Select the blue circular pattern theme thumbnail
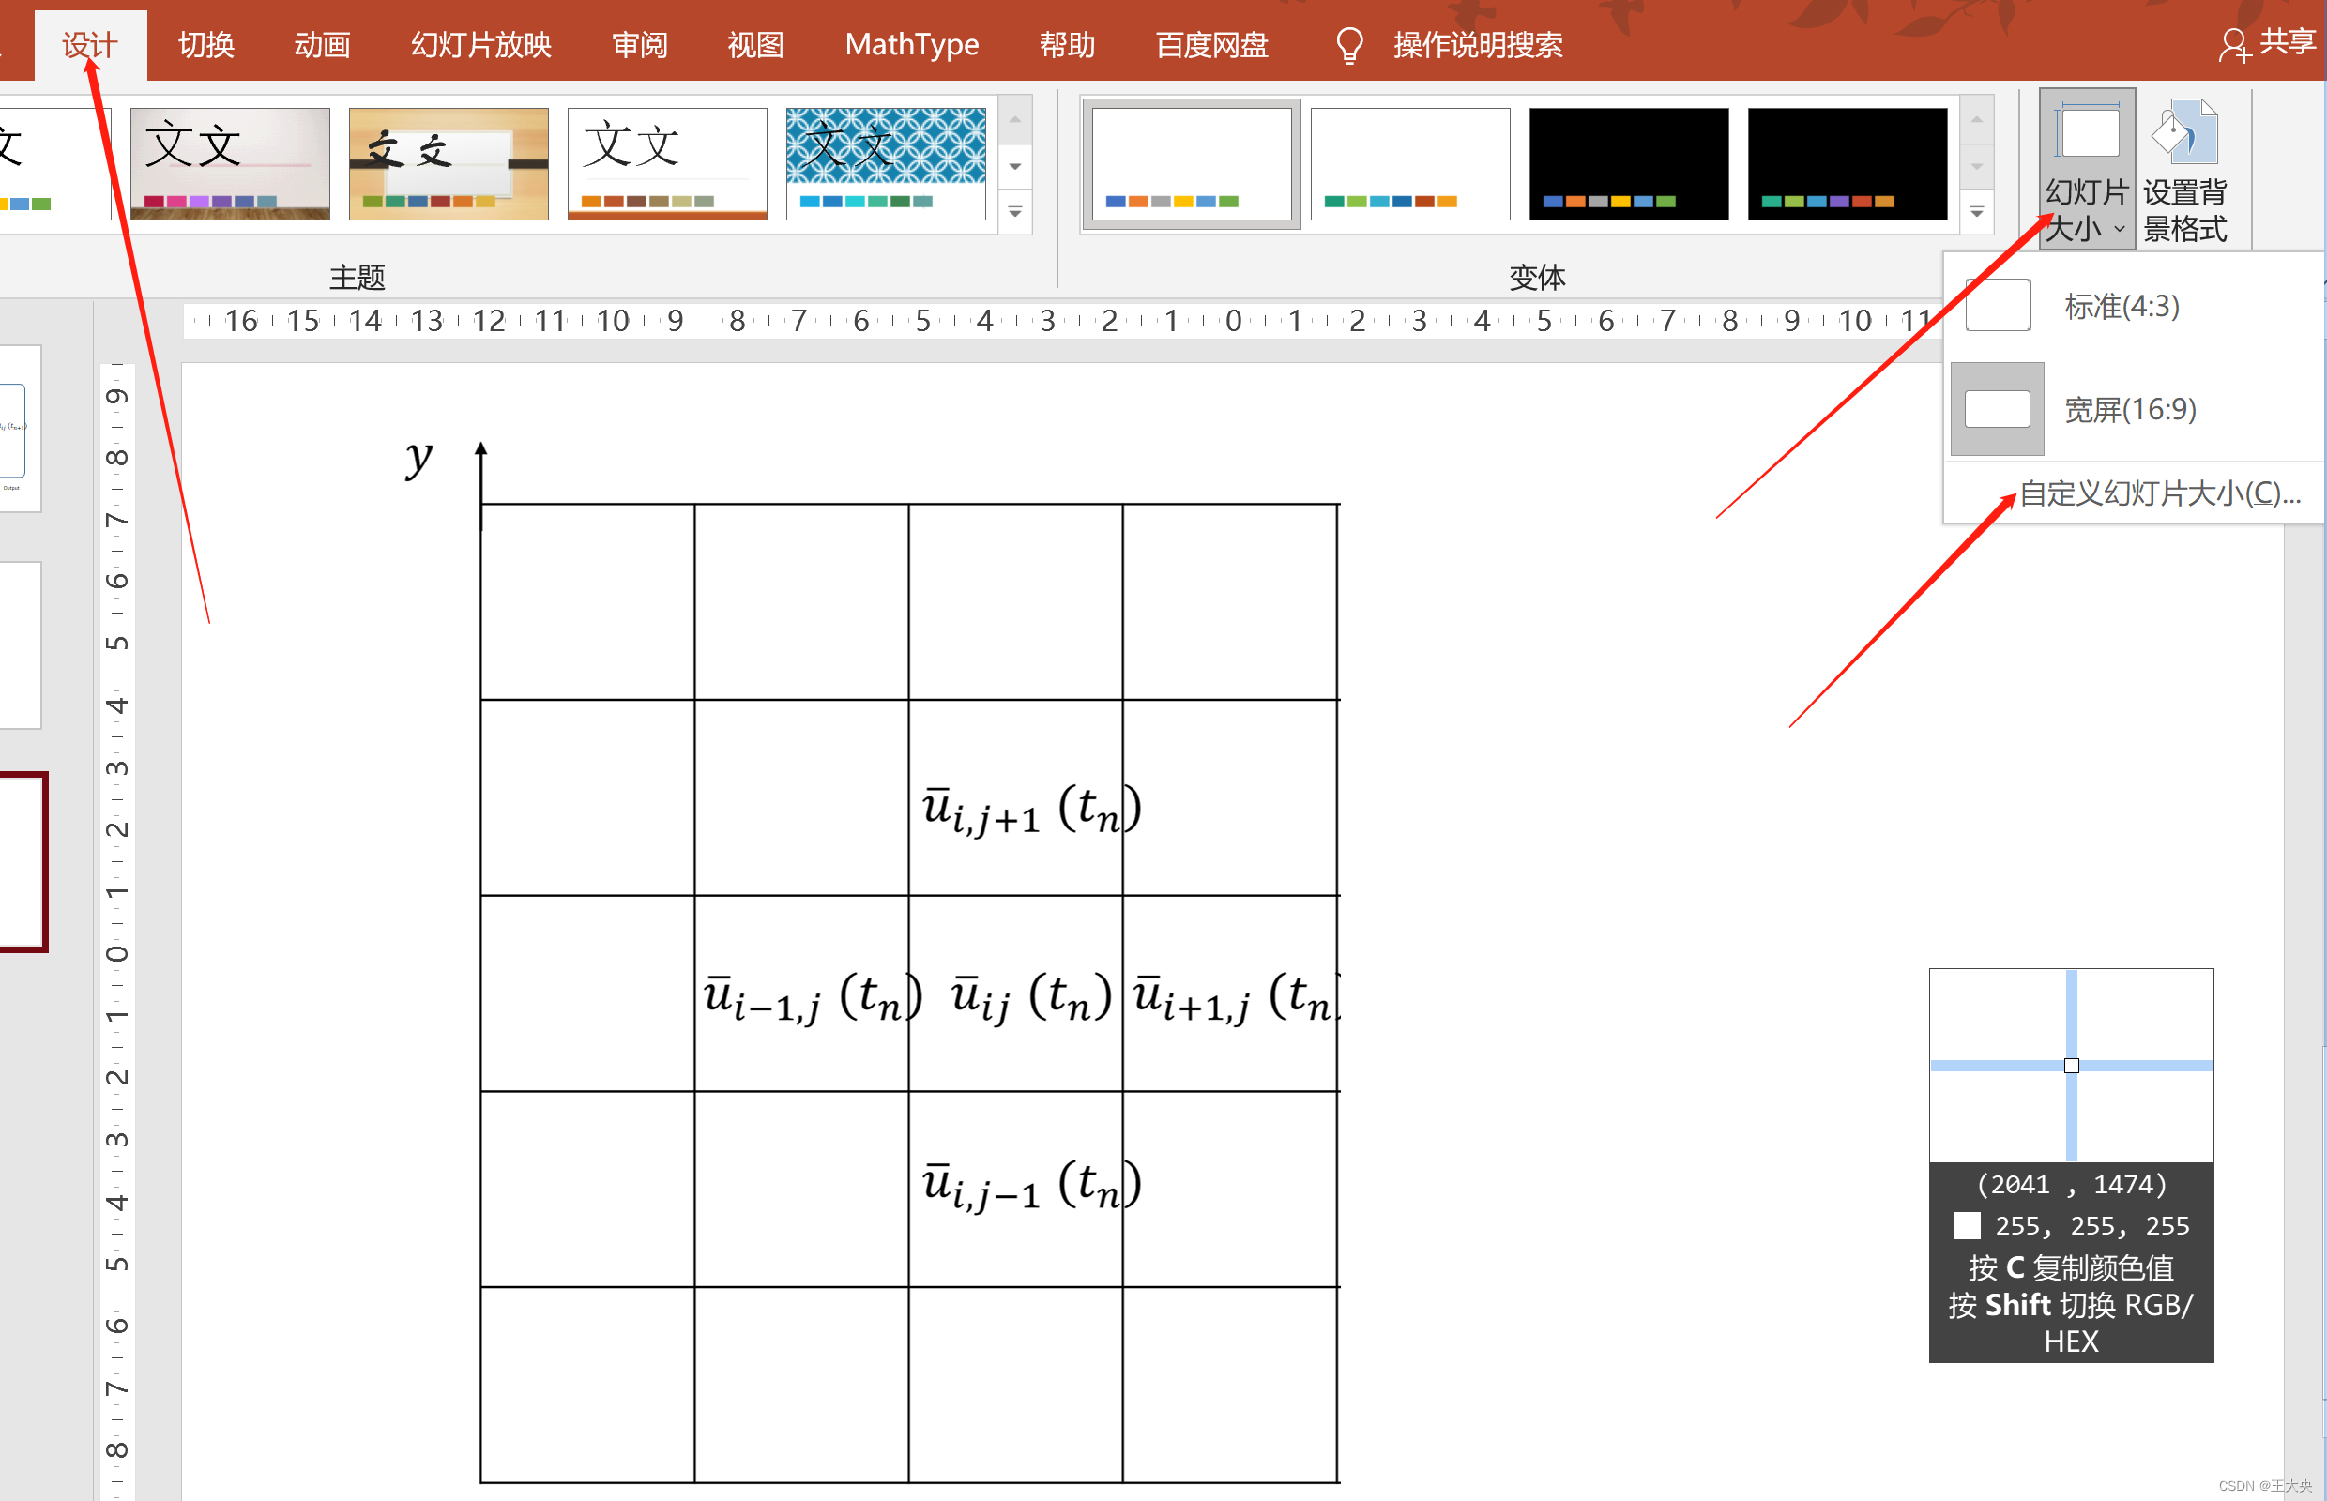Viewport: 2327px width, 1501px height. point(885,164)
